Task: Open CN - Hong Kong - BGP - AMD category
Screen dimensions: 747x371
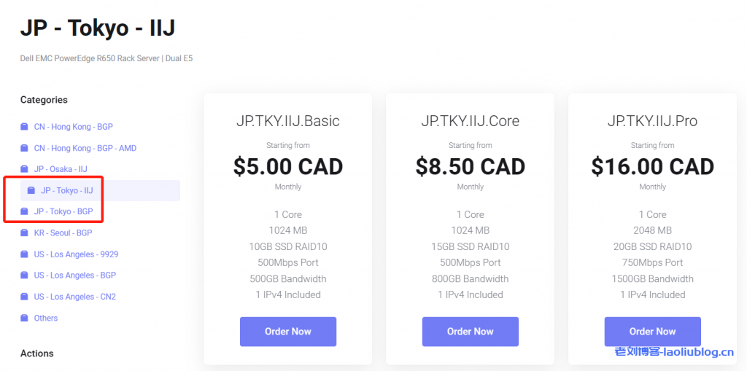Action: click(85, 148)
